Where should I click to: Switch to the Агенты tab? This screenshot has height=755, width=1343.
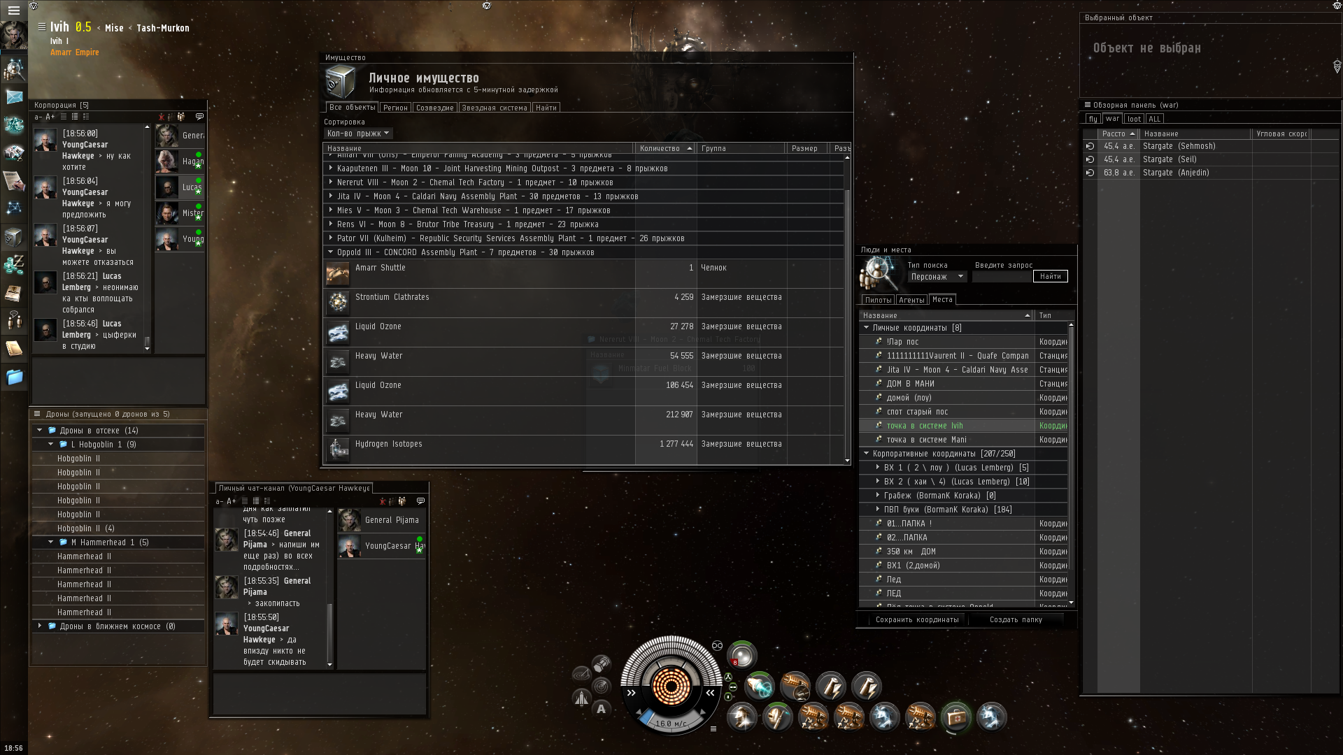tap(911, 300)
